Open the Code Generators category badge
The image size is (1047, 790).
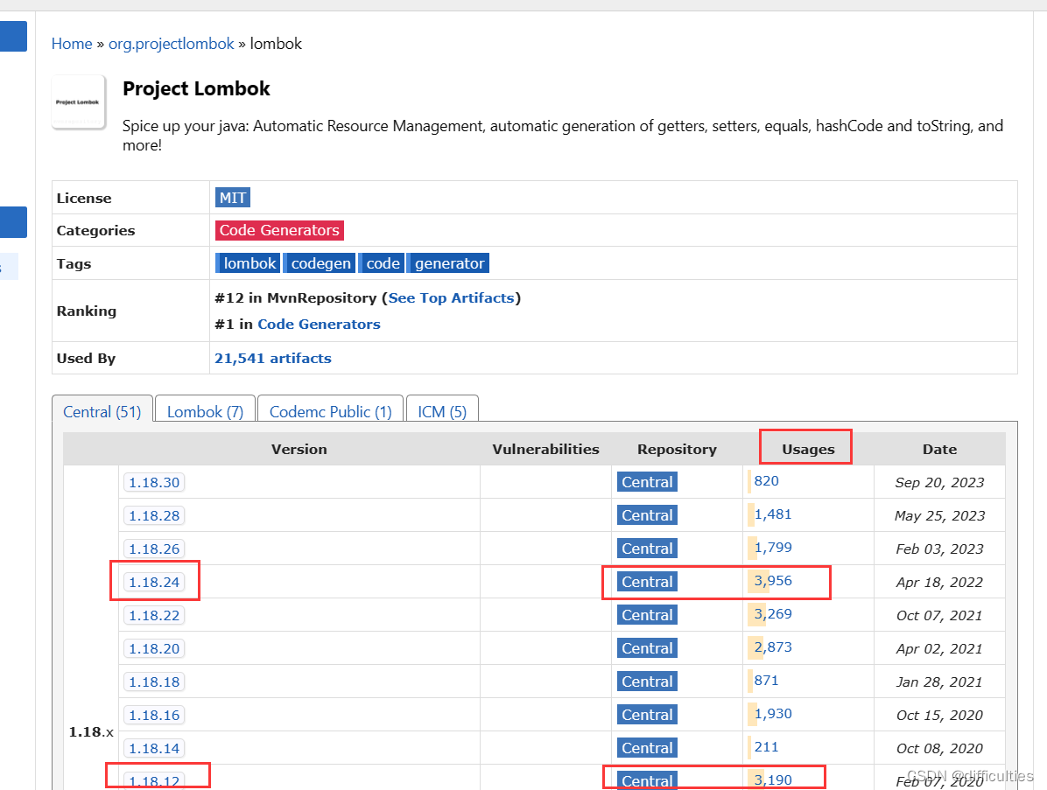279,230
